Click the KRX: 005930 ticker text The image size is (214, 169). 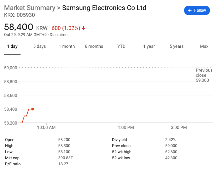coord(20,15)
